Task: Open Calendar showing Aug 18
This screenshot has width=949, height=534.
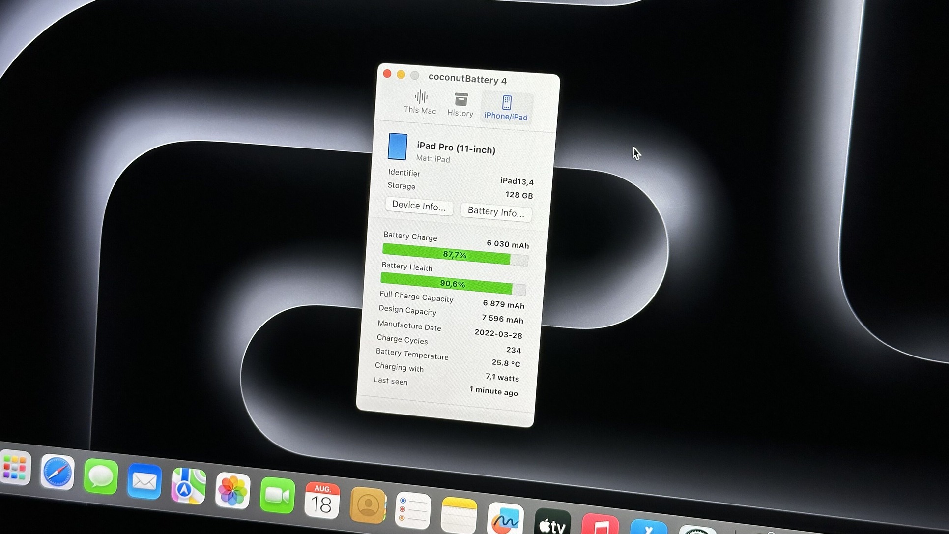Action: (x=322, y=501)
